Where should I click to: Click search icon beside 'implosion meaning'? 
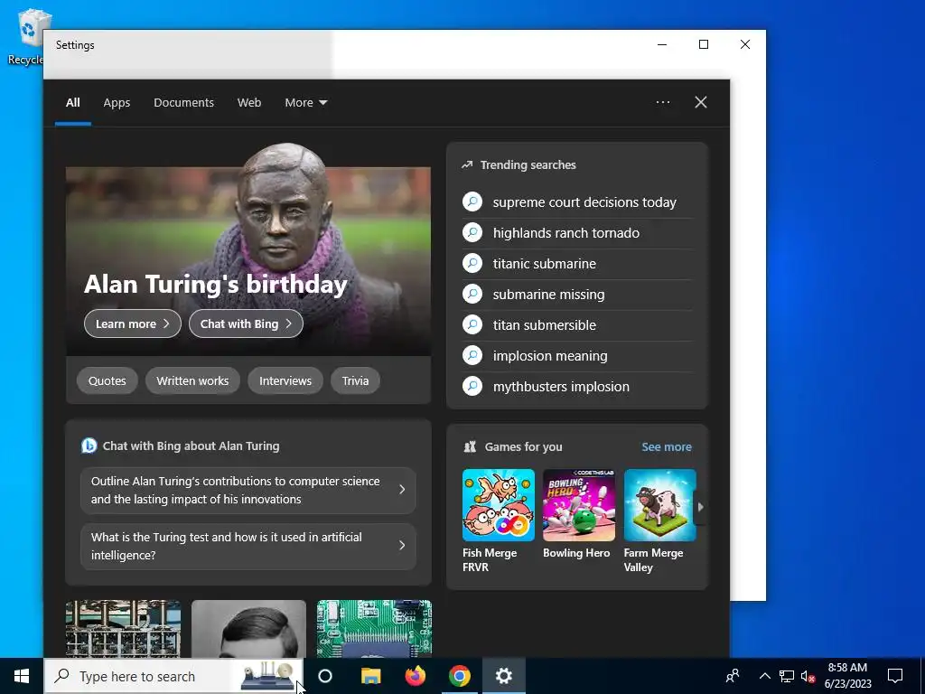click(472, 355)
